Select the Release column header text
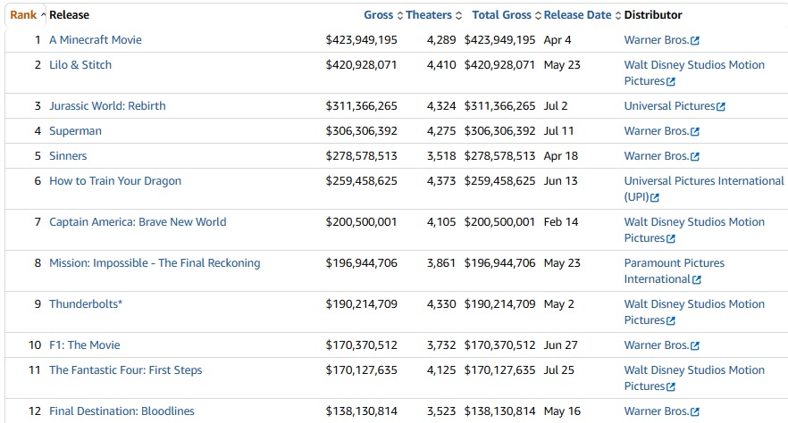The height and width of the screenshot is (423, 788). click(70, 15)
